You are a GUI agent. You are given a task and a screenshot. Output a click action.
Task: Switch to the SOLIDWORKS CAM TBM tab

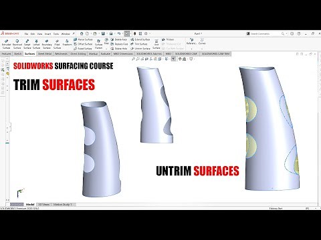[x=215, y=54]
